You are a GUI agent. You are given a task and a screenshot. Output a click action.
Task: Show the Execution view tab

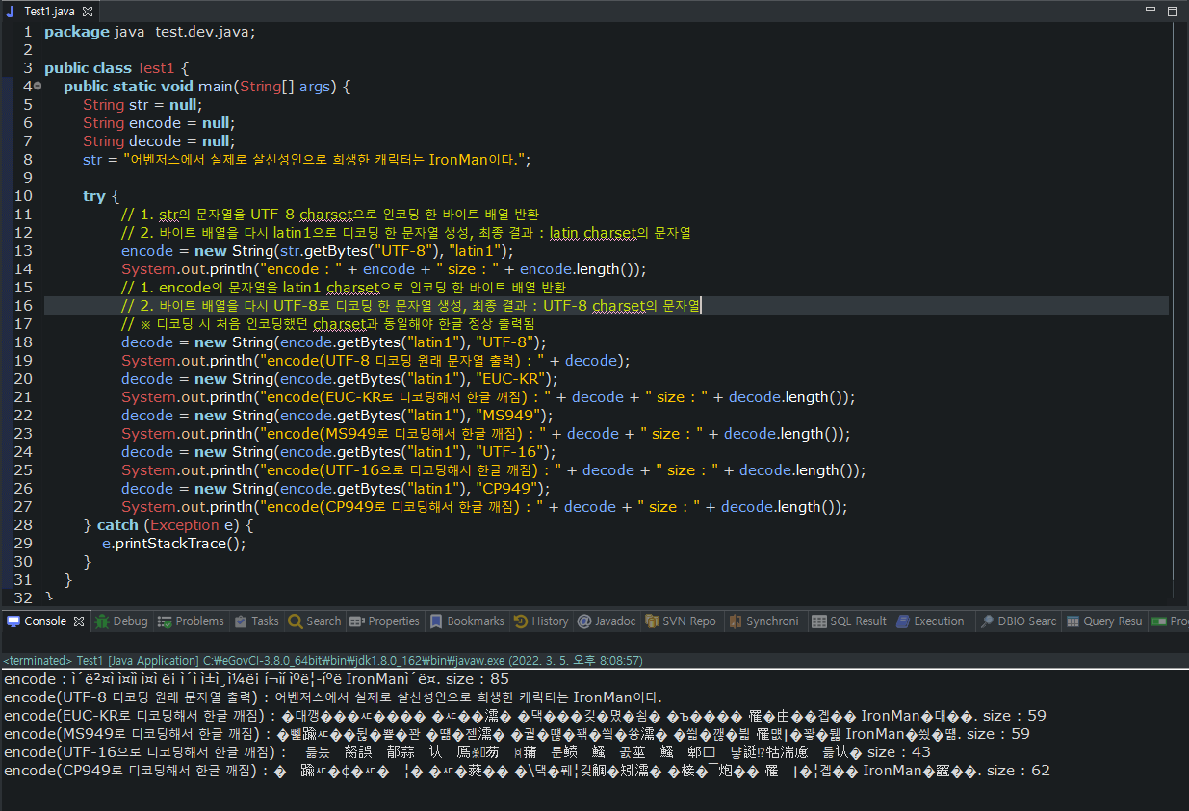[930, 621]
